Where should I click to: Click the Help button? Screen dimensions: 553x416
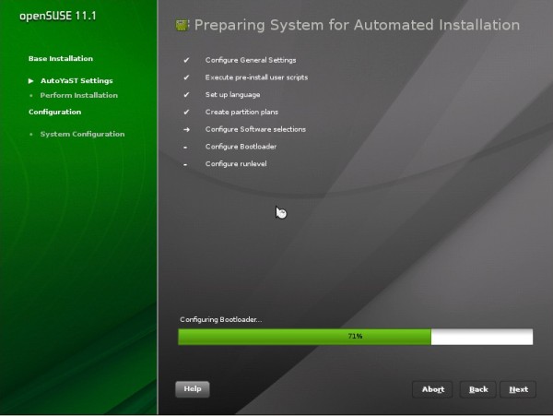click(x=193, y=389)
